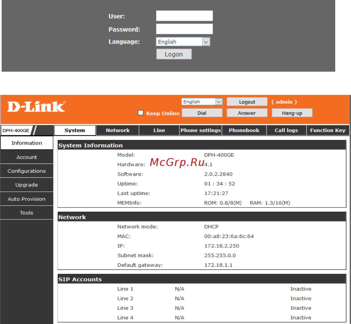Screen dimensions: 351x324
Task: Click the model value DPH-400GE in System Information
Action: (x=219, y=155)
